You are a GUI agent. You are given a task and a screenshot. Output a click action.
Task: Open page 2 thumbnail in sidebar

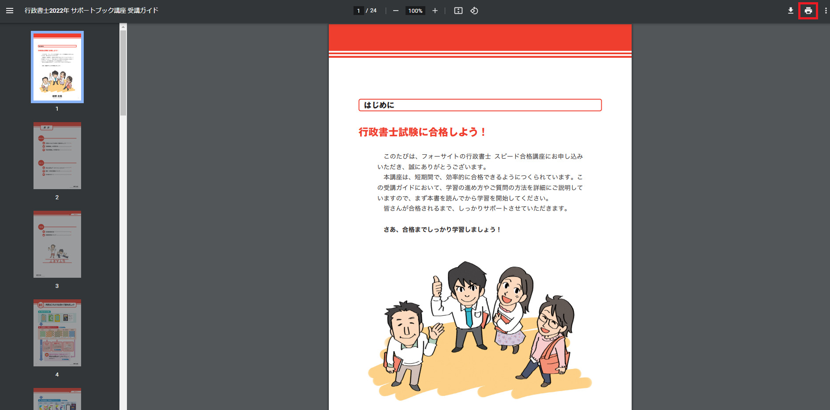(57, 156)
